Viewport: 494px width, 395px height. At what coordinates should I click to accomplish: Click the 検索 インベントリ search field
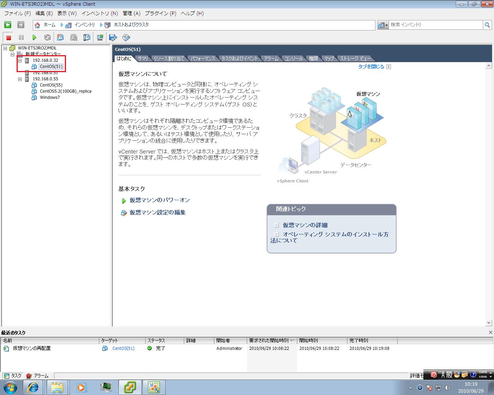[x=436, y=25]
